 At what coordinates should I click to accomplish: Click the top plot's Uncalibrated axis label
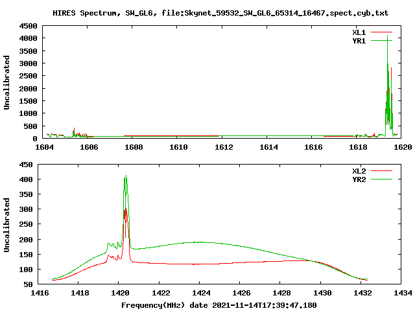6,82
